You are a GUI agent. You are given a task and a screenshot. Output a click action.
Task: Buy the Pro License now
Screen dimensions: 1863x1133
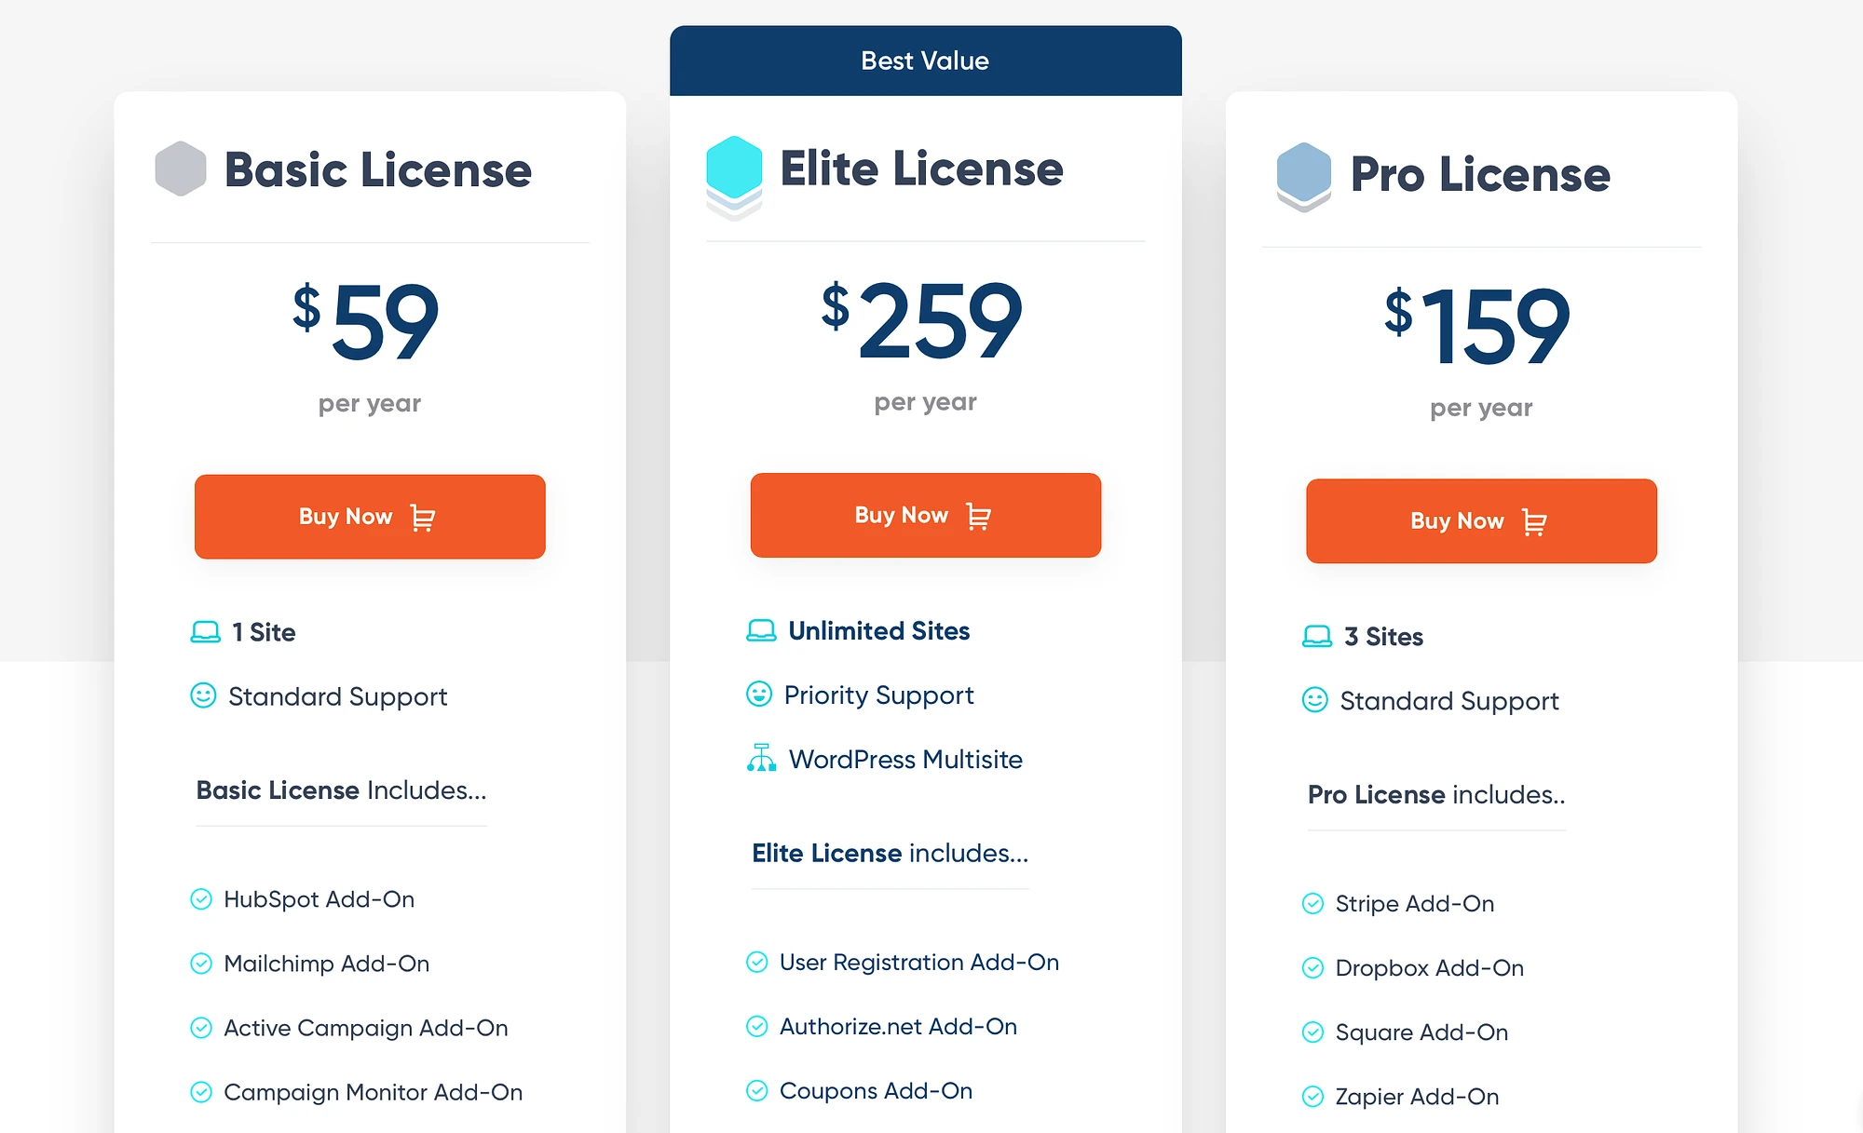tap(1481, 520)
